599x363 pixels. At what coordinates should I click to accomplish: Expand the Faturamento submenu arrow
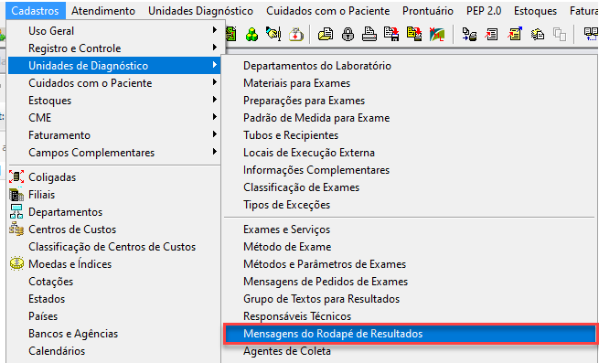click(215, 134)
